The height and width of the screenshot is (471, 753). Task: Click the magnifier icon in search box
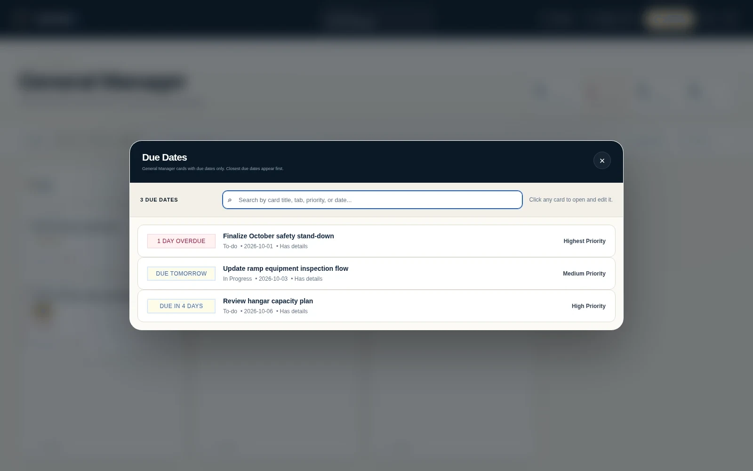point(230,200)
